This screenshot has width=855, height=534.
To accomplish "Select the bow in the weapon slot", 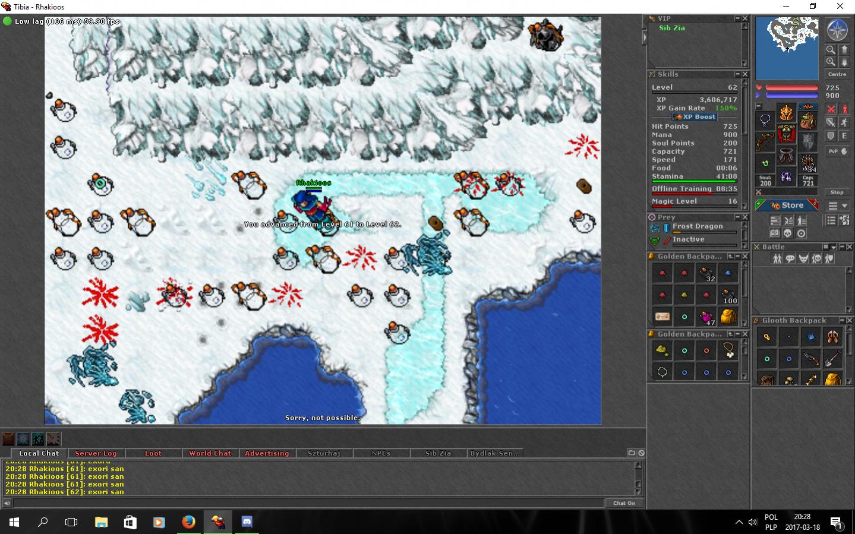I will tap(765, 142).
